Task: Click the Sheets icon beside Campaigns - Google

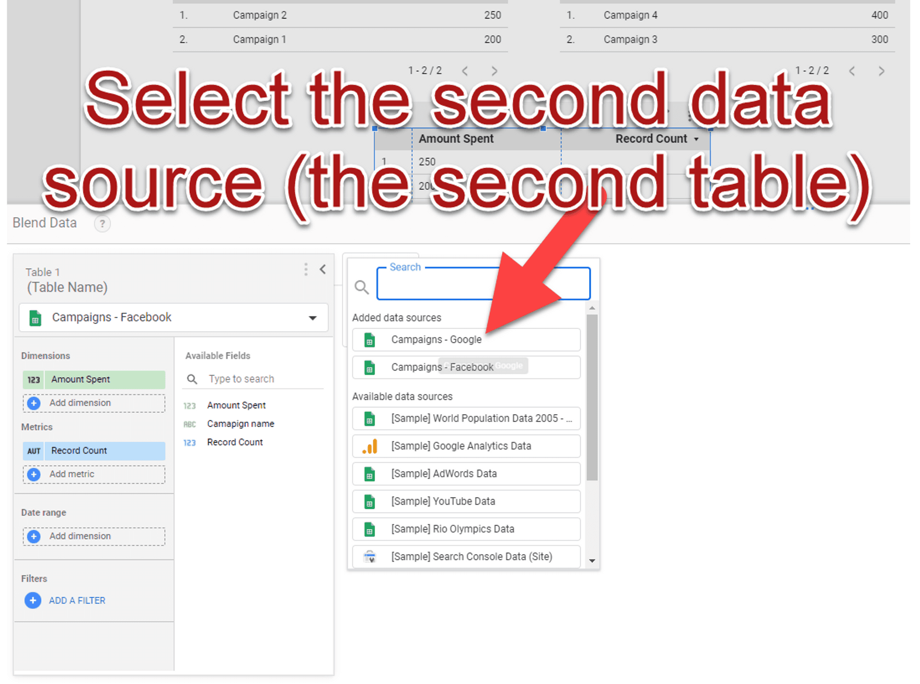Action: [369, 340]
